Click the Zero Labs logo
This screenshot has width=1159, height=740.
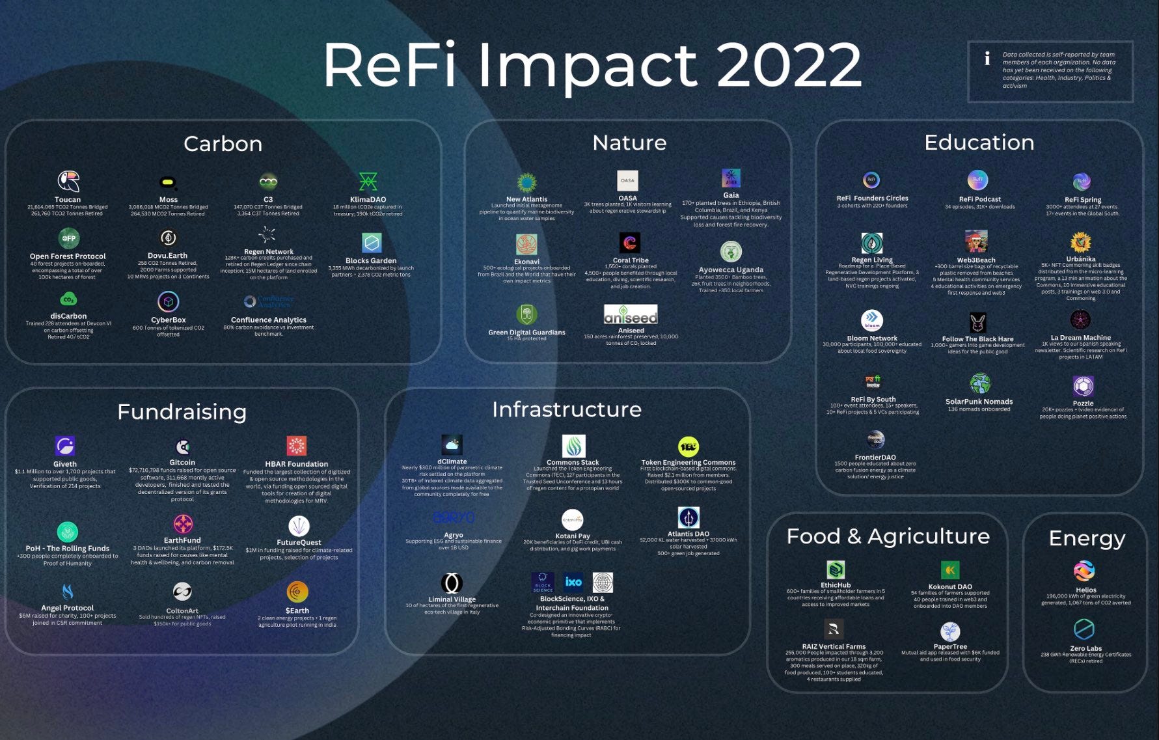pos(1084,629)
